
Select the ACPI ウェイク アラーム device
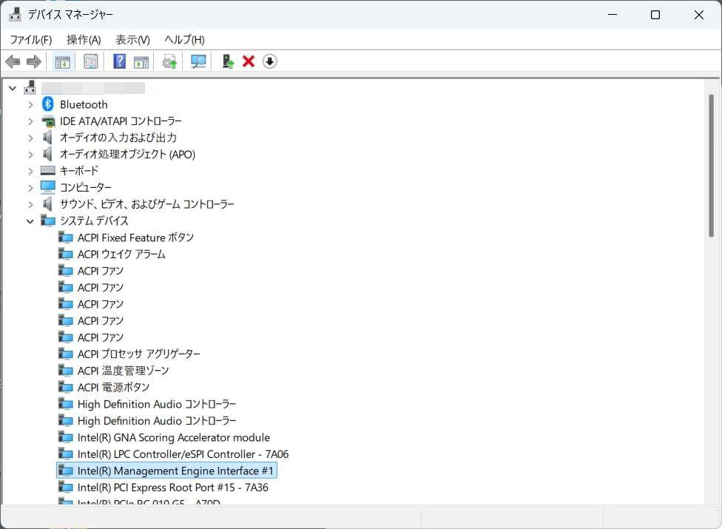(121, 254)
